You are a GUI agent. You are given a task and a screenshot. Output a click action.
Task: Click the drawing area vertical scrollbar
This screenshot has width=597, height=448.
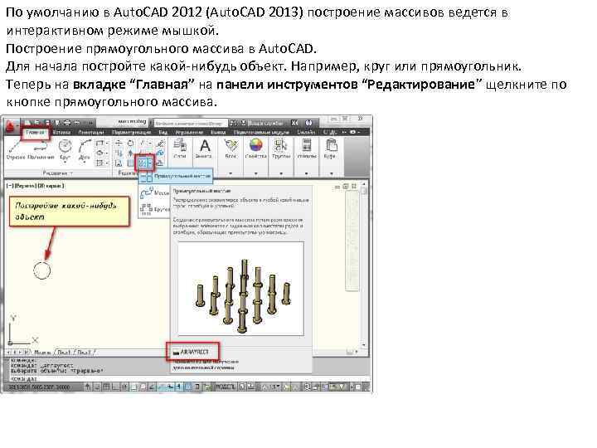pyautogui.click(x=364, y=265)
